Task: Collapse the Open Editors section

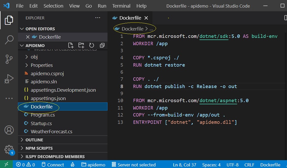Action: click(x=22, y=29)
